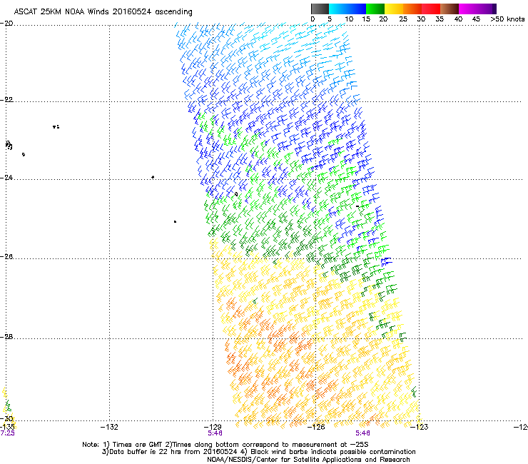Click the '-28' latitude axis label
The height and width of the screenshot is (464, 528).
pyautogui.click(x=7, y=337)
